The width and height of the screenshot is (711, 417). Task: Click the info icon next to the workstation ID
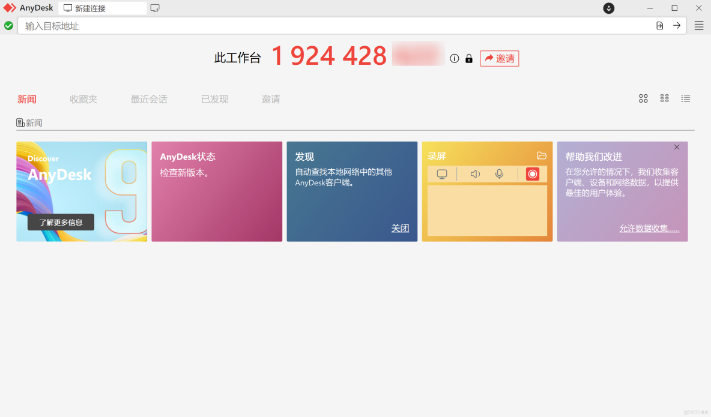[x=455, y=58]
